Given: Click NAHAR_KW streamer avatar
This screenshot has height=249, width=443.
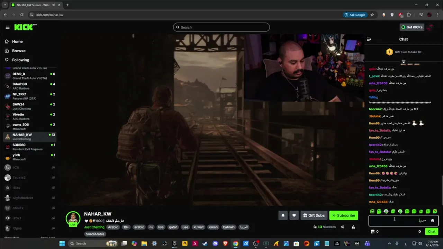Looking at the screenshot, I should pyautogui.click(x=73, y=219).
